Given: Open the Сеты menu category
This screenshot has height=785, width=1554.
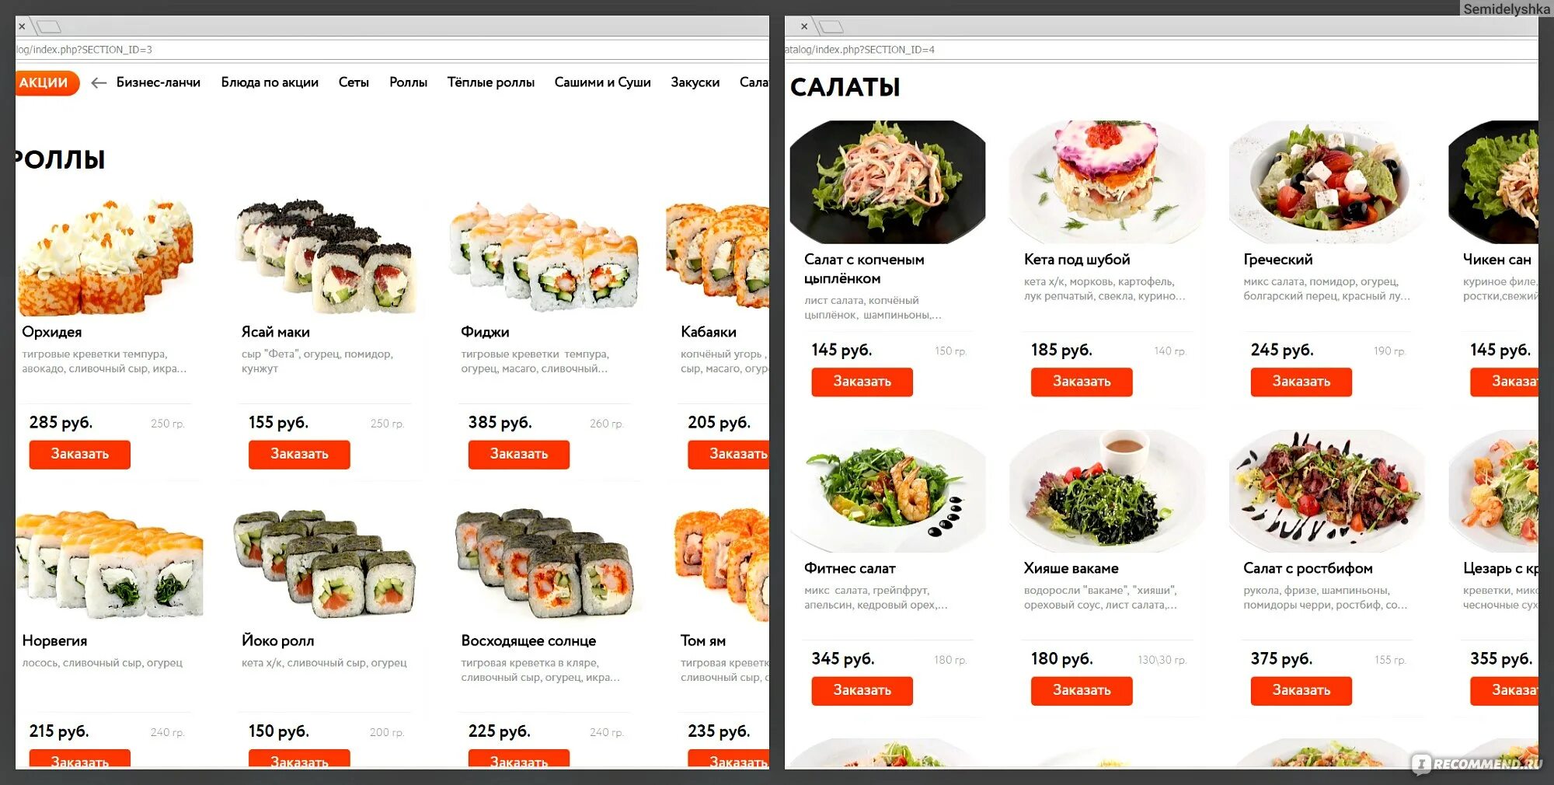Looking at the screenshot, I should [354, 82].
